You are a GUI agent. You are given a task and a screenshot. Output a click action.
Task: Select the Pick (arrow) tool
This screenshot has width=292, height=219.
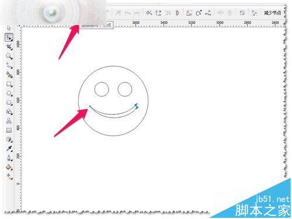9,28
